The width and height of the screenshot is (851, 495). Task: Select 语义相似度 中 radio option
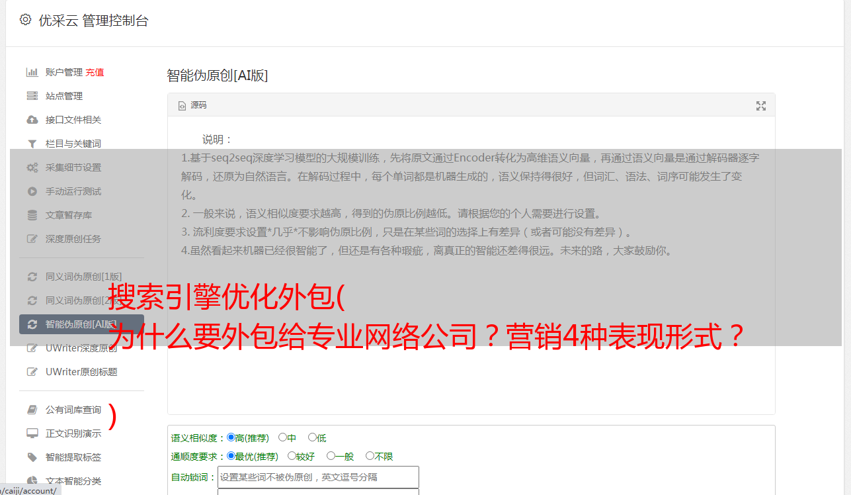point(282,437)
